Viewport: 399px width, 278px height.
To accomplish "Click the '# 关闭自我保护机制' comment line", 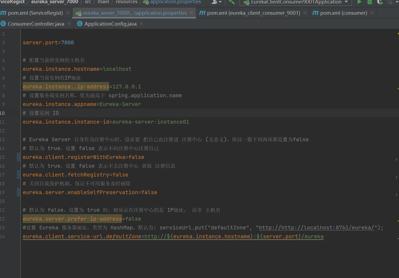I will click(77, 184).
